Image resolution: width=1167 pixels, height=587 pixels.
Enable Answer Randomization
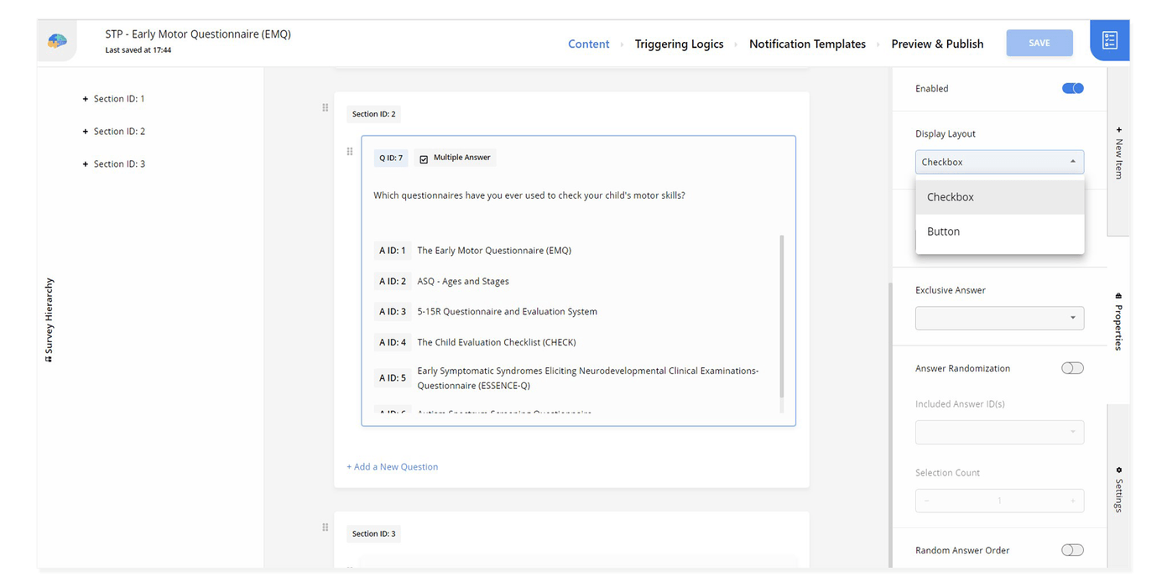point(1072,367)
